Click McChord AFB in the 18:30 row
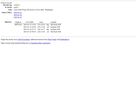137x103 pixels. (x=56, y=25)
